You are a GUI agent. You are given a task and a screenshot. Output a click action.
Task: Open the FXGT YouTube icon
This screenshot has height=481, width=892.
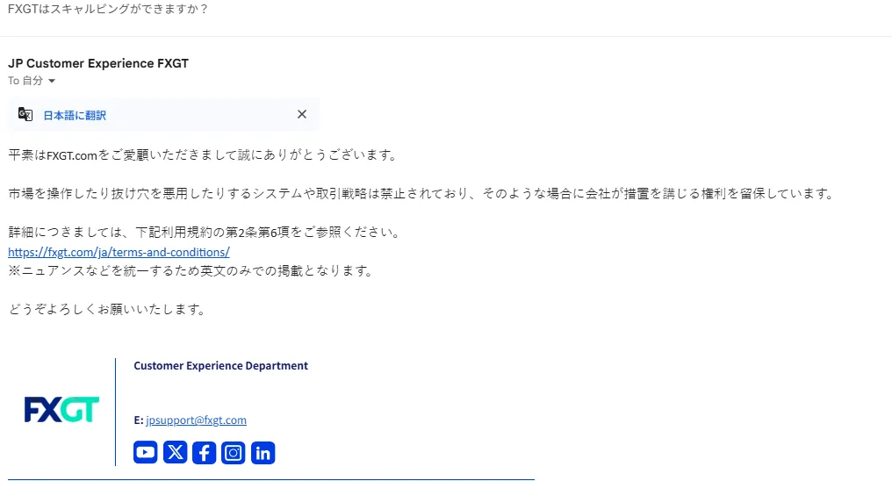145,453
